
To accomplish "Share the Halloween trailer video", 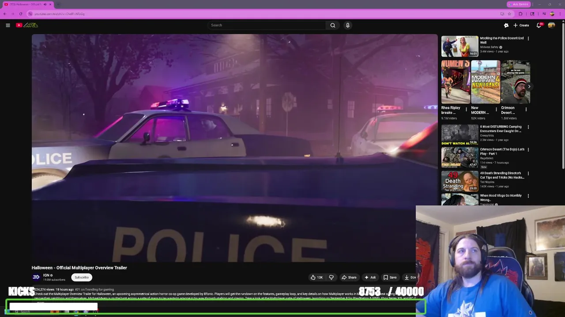I will pyautogui.click(x=349, y=277).
